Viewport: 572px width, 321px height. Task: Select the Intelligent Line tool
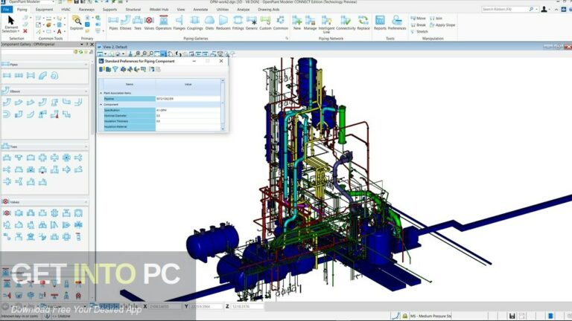tap(326, 24)
